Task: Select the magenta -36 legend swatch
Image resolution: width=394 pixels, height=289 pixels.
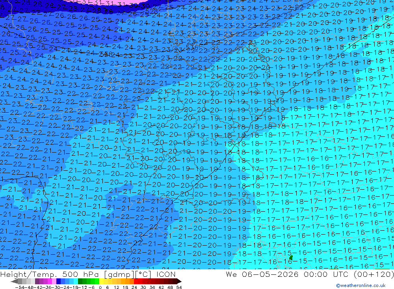Action: pyautogui.click(x=50, y=281)
